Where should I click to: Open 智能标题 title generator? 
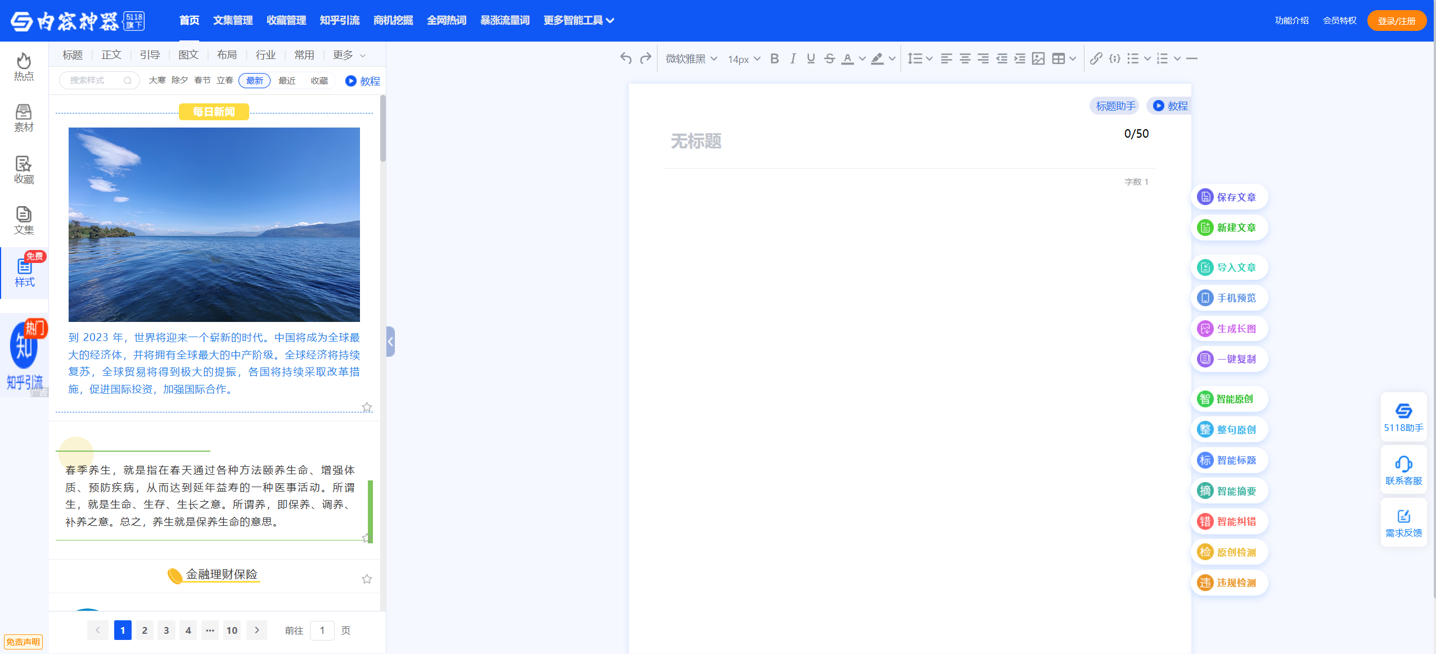click(1229, 460)
